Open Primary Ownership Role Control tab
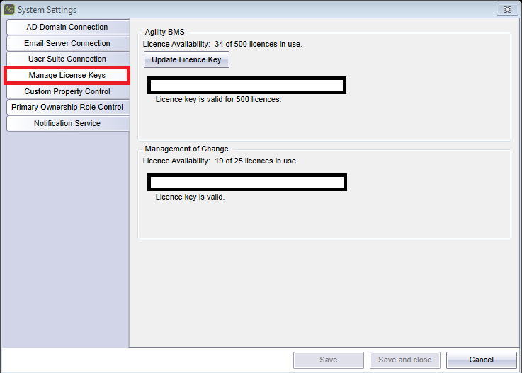The image size is (522, 373). tap(67, 107)
